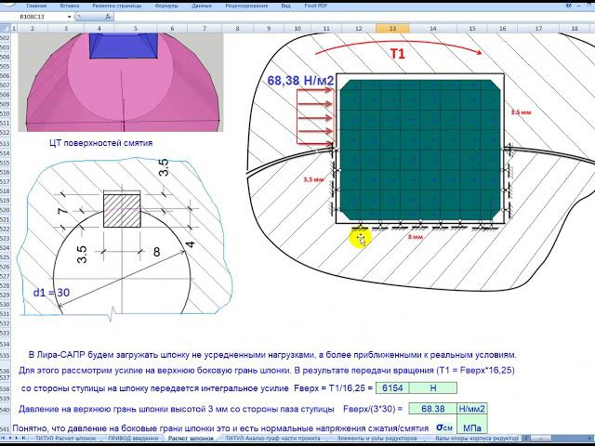This screenshot has height=446, width=595.
Task: Click the d1 = 30 diameter label
Action: pos(51,293)
